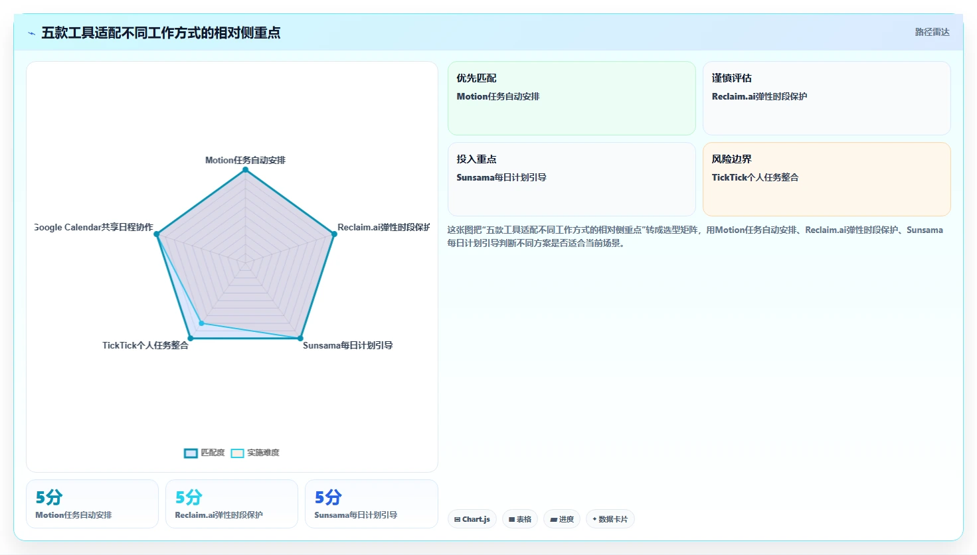Screen dimensions: 977x555
Task: Click the radar data point at Sunsama vertex
Action: coord(300,339)
